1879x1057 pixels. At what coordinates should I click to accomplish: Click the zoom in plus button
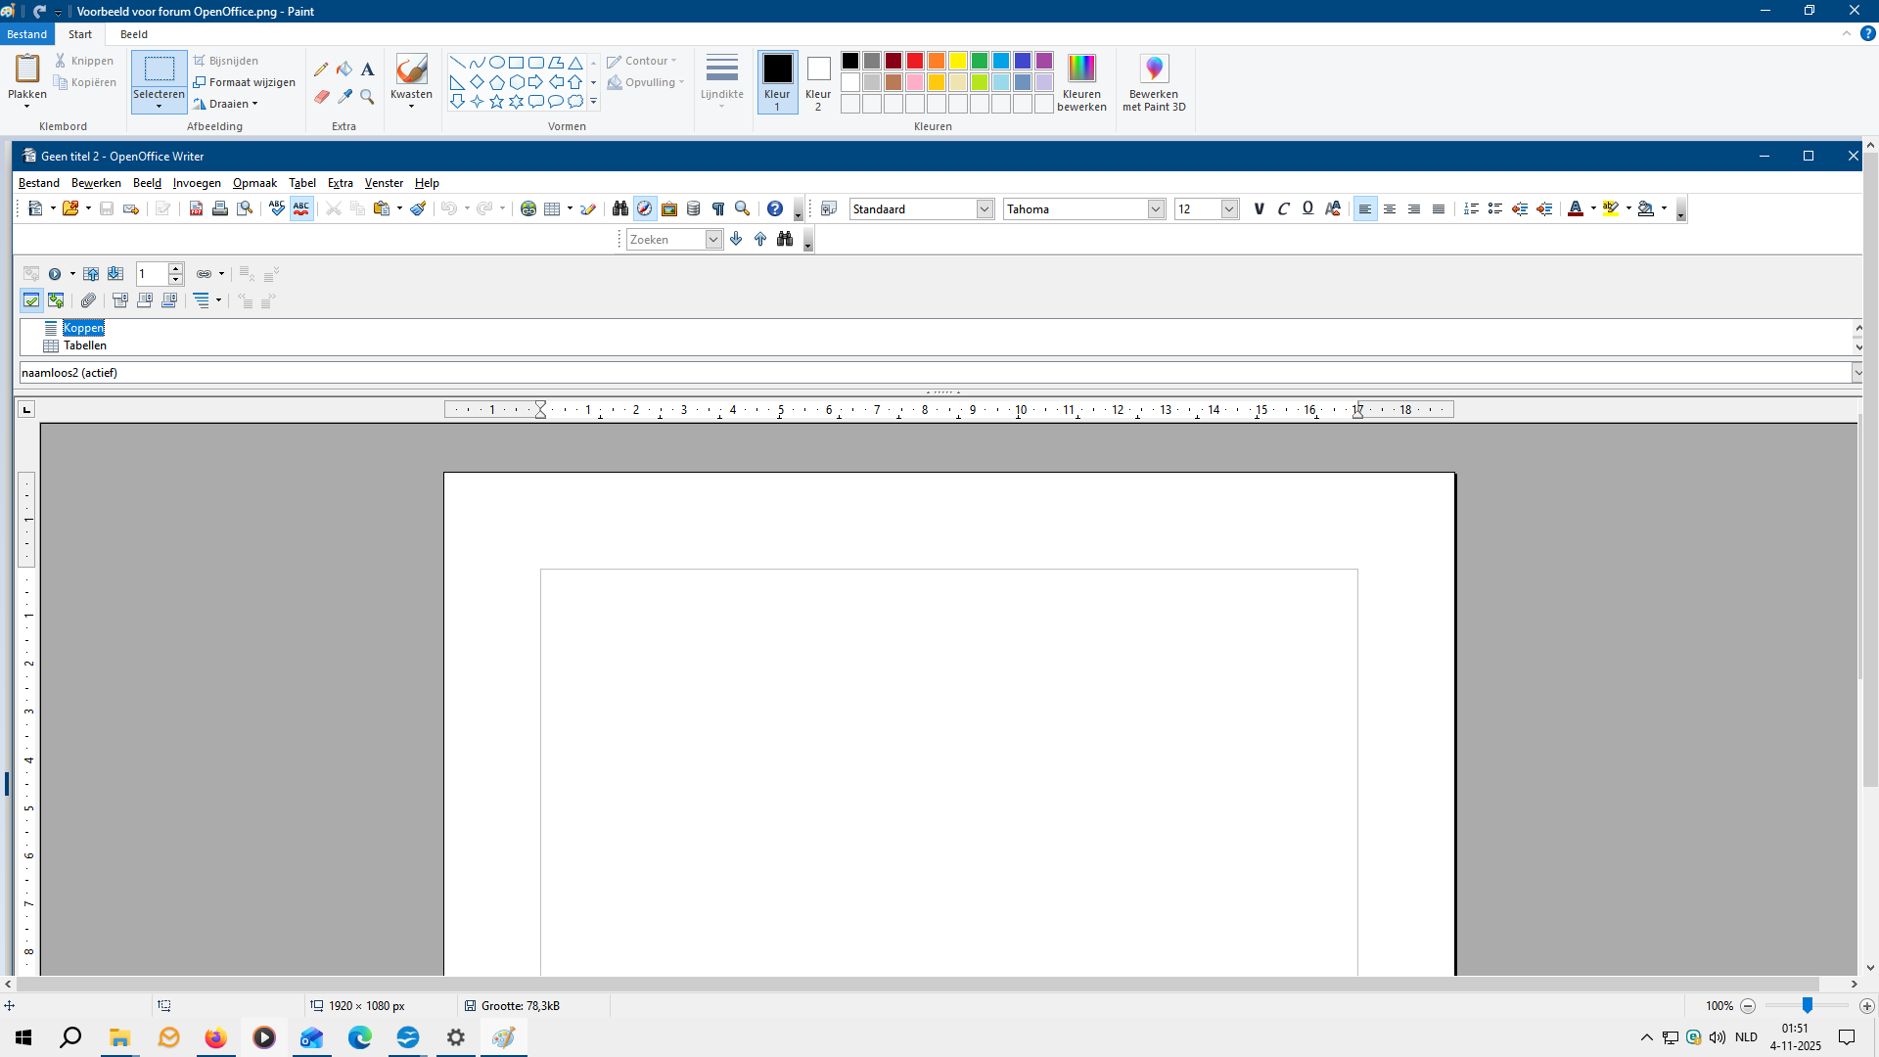point(1866,1006)
